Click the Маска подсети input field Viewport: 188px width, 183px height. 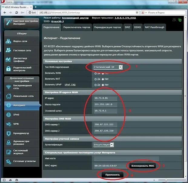point(105,105)
